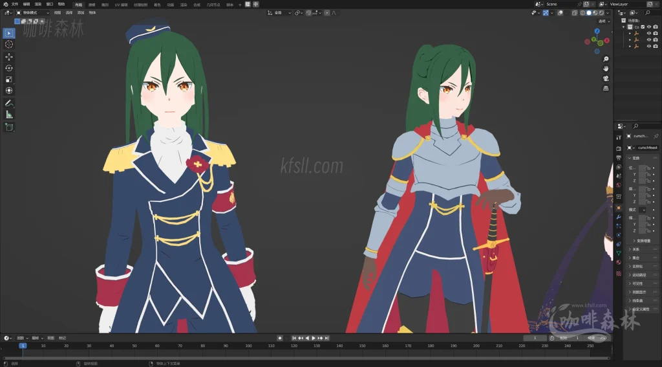Open the 编辑 Edit menu
Viewport: 662px width, 367px height.
pyautogui.click(x=26, y=5)
